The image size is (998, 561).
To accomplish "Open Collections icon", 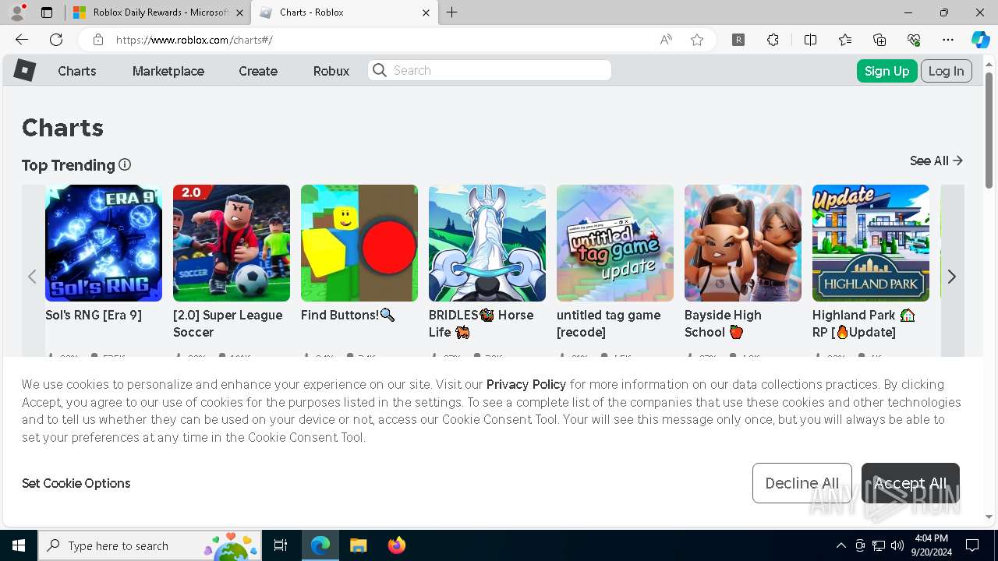I will (x=879, y=40).
